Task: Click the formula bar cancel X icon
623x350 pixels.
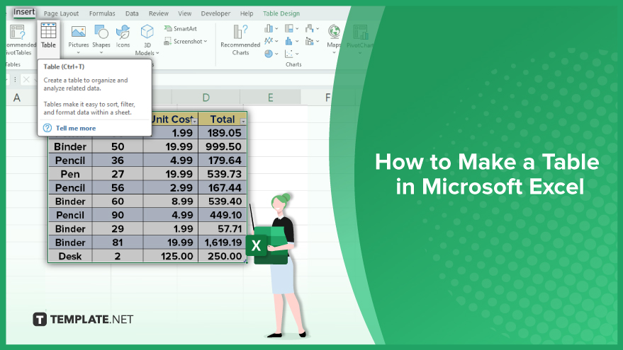Action: tap(26, 80)
